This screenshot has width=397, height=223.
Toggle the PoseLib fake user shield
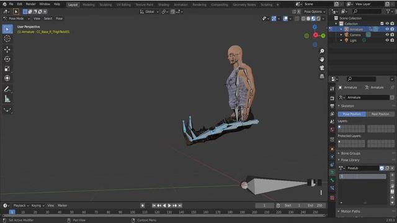(x=382, y=168)
